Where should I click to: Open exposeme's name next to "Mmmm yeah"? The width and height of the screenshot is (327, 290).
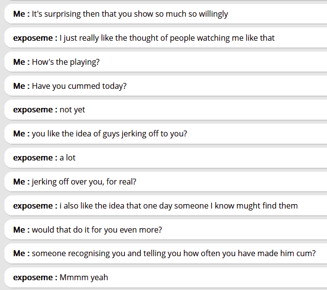point(35,277)
